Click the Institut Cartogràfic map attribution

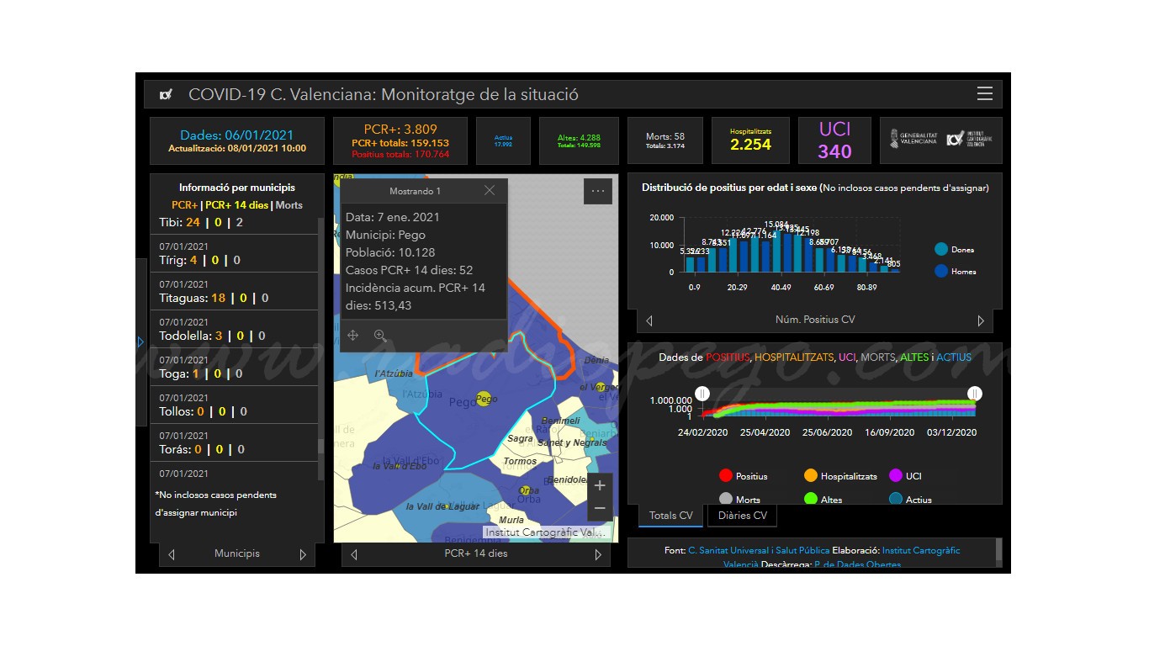(545, 532)
